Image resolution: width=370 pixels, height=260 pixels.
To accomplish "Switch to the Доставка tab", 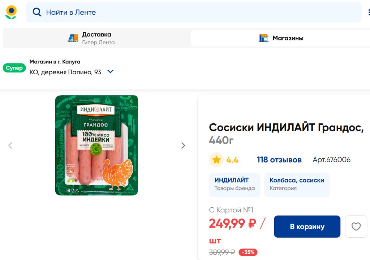I will 96,38.
